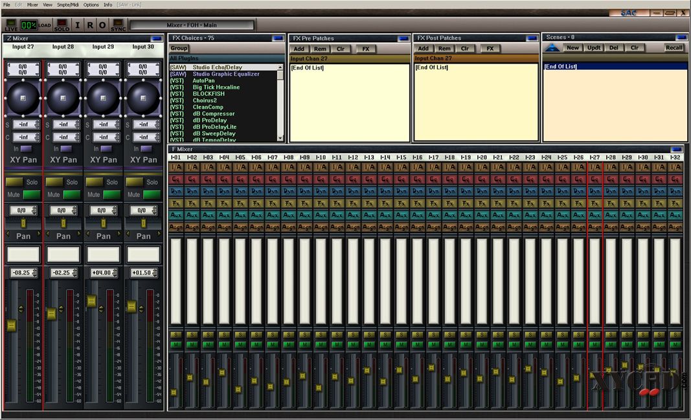Mute channel I-15 in the F Mixer
The width and height of the screenshot is (691, 420).
coord(401,345)
